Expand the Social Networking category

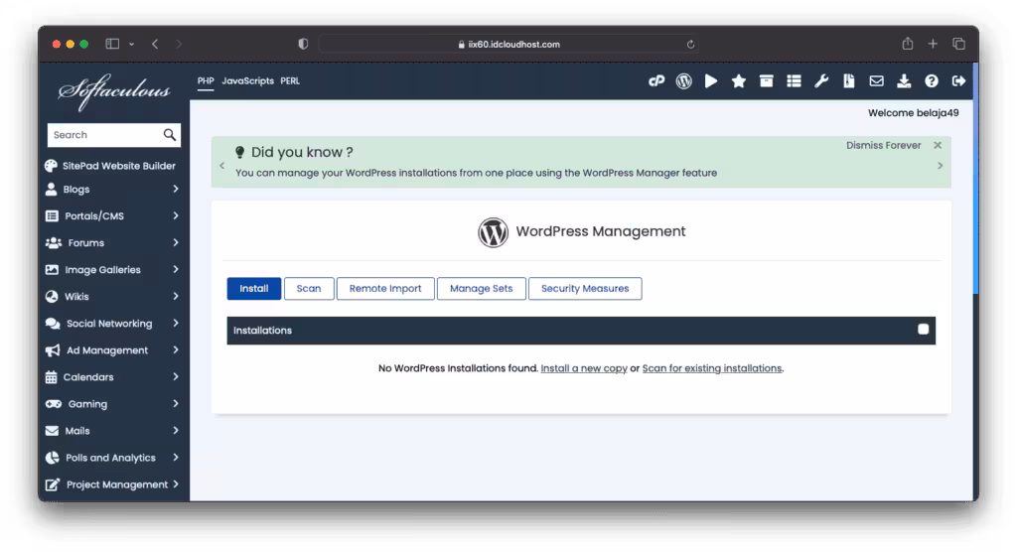[112, 324]
